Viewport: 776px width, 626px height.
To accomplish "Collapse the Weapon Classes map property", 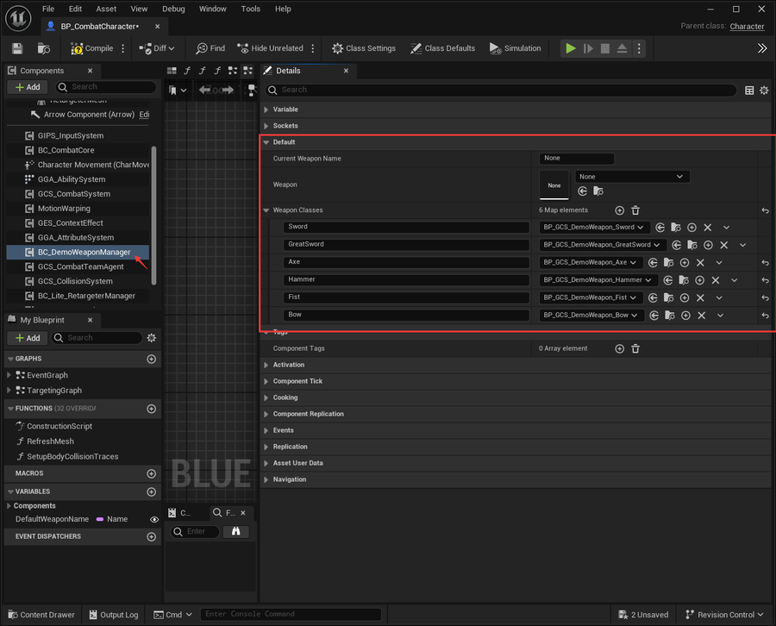I will (x=266, y=210).
